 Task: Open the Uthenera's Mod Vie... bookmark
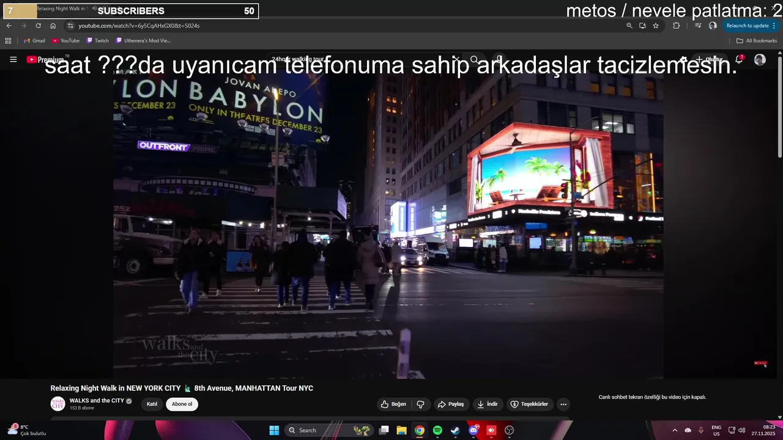click(143, 41)
